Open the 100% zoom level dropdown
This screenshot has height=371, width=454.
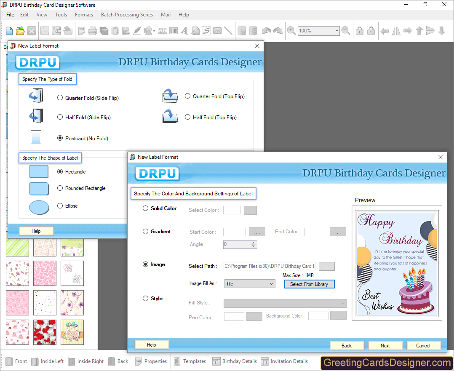point(337,31)
